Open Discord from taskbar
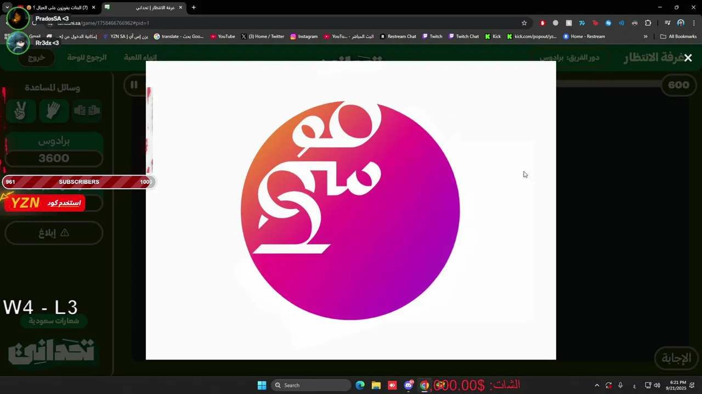Screen dimensions: 702x394 pyautogui.click(x=409, y=385)
